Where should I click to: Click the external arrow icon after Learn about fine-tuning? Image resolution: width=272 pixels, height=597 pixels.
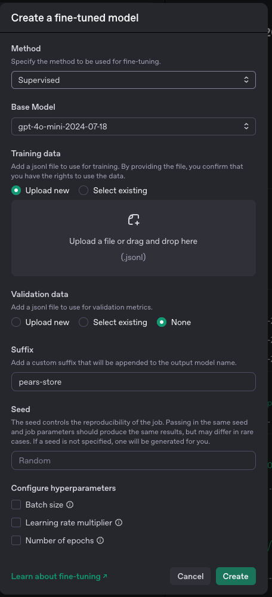(105, 576)
